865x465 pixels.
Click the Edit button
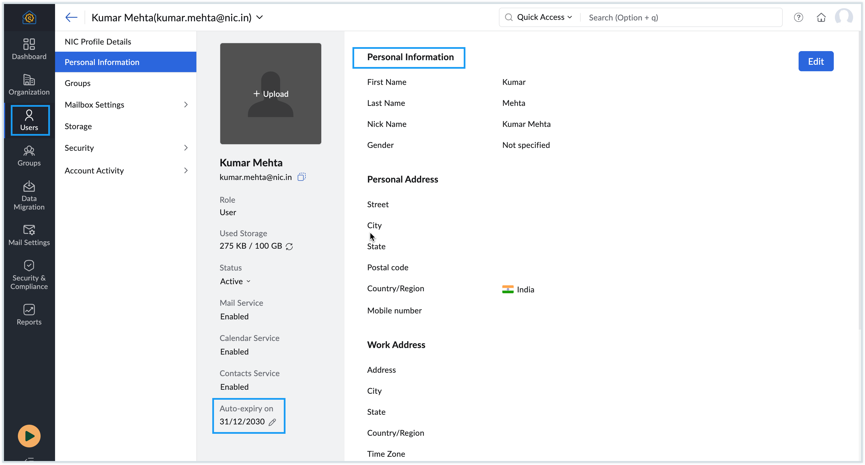point(816,61)
